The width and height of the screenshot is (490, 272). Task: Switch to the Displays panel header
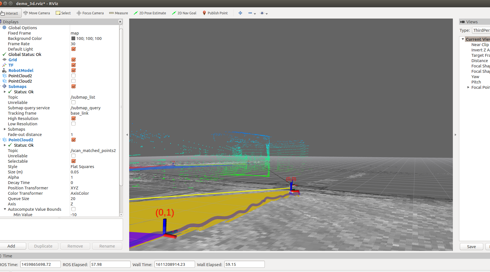coord(10,22)
